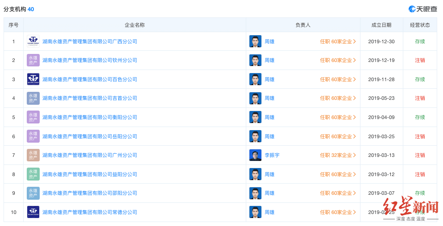
Task: Click the purple 永雄资产 logo for 钦州分公司
Action: pos(33,60)
